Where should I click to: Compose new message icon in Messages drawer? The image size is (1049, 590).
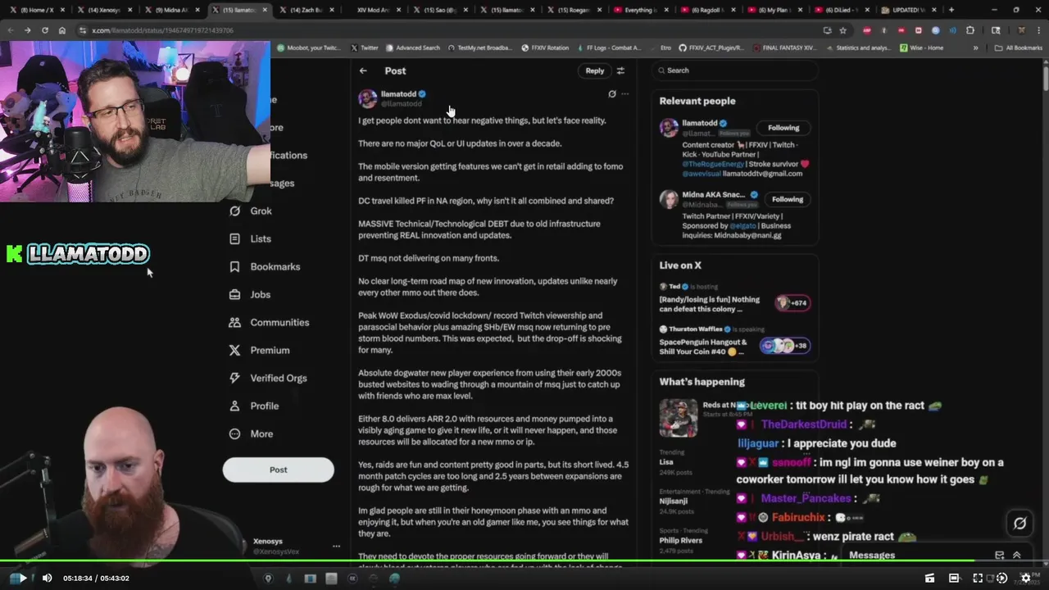tap(999, 555)
